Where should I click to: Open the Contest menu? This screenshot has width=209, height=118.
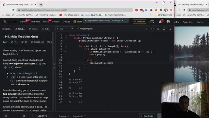point(56,22)
